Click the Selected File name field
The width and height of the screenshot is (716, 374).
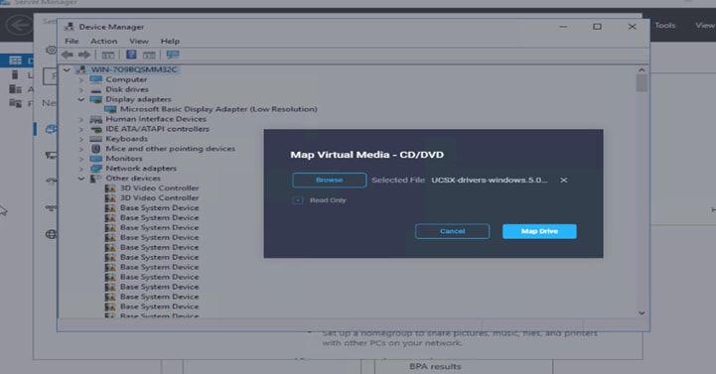489,181
